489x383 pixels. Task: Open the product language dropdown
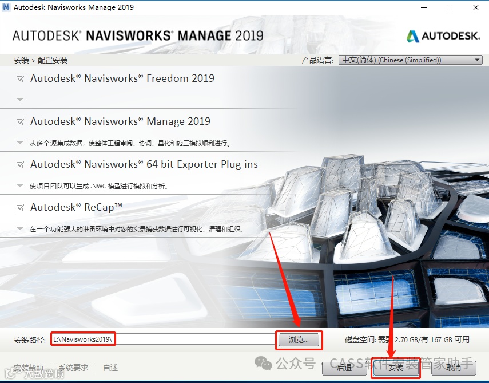pos(411,60)
